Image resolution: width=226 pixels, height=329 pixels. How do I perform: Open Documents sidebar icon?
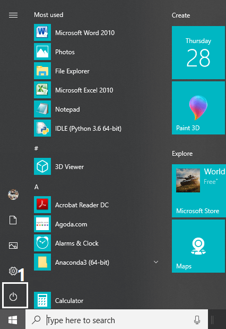point(13,221)
